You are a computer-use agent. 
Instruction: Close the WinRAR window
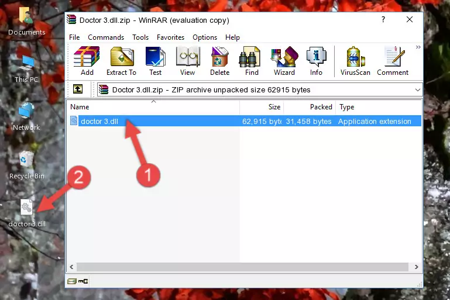[x=410, y=19]
